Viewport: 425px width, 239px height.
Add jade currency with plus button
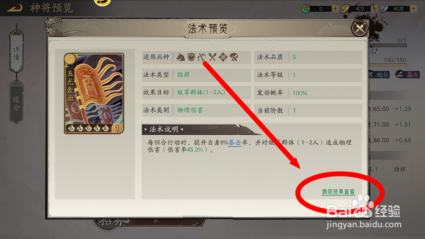tap(335, 9)
